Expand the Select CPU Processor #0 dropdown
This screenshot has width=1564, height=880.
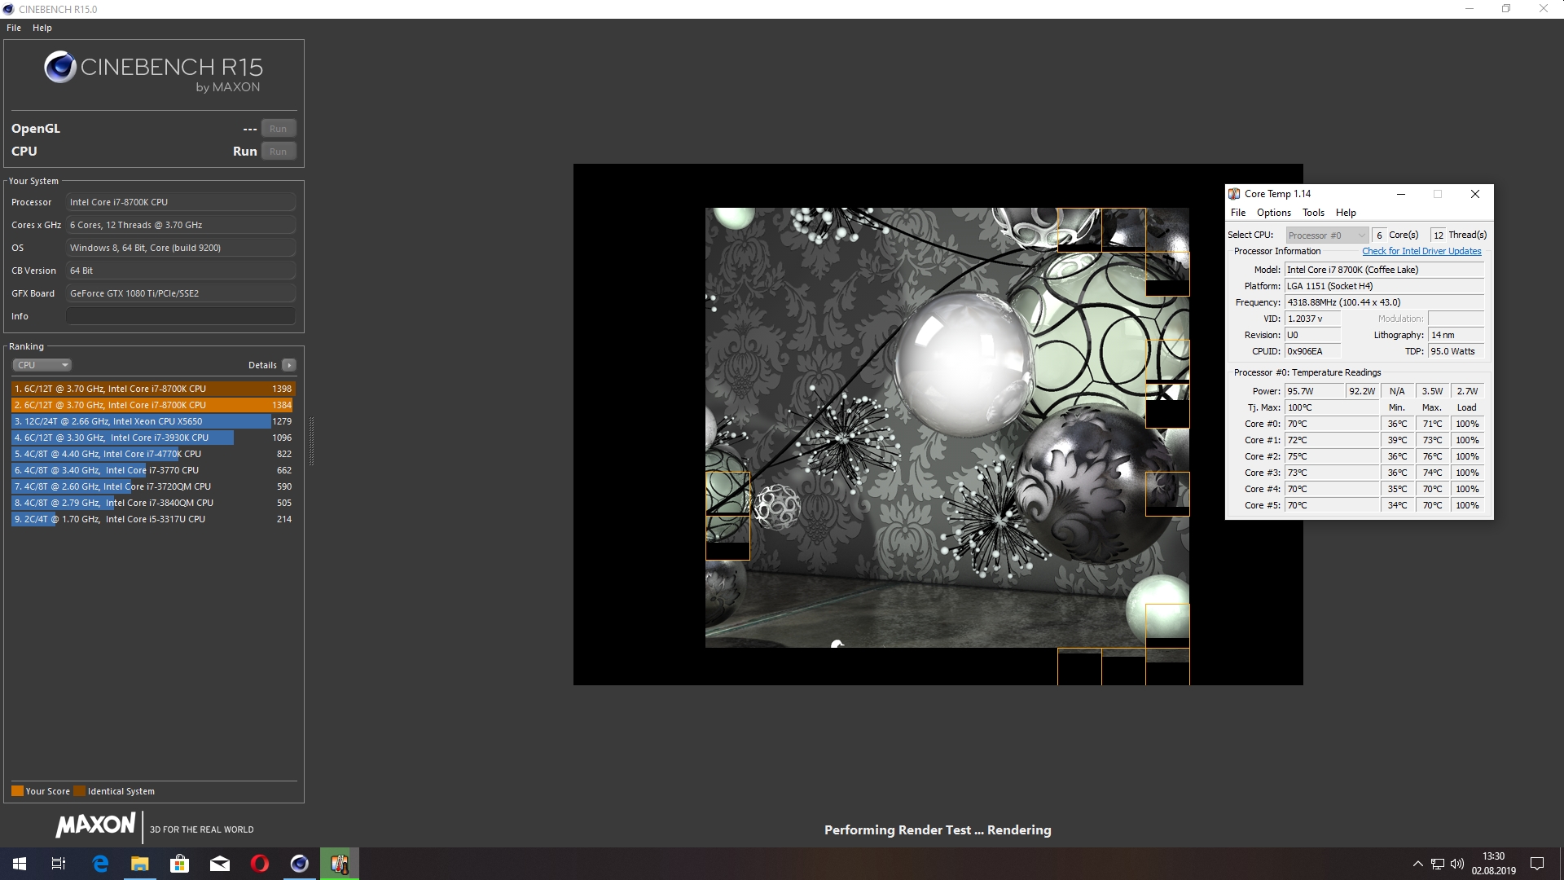pyautogui.click(x=1326, y=235)
